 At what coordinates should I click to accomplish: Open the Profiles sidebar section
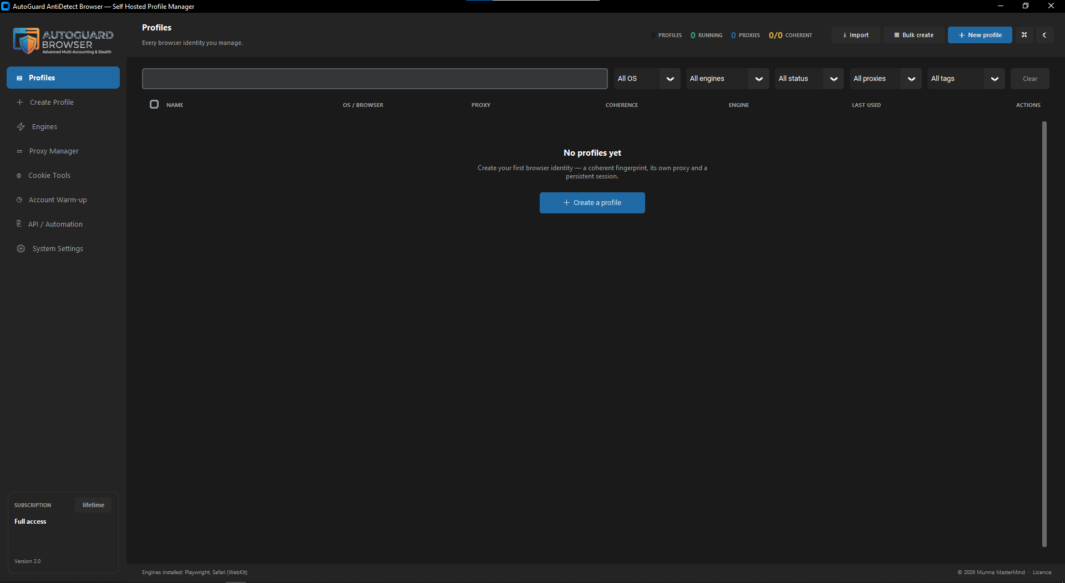[x=63, y=78]
